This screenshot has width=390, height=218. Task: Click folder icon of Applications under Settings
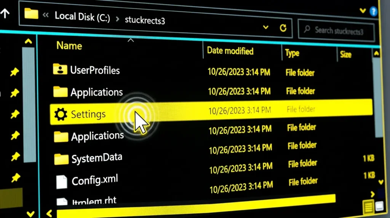click(x=61, y=136)
